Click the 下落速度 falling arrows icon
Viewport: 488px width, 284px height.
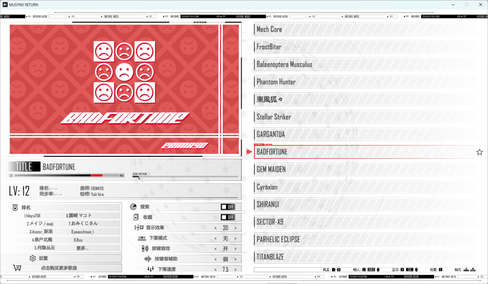[150, 269]
